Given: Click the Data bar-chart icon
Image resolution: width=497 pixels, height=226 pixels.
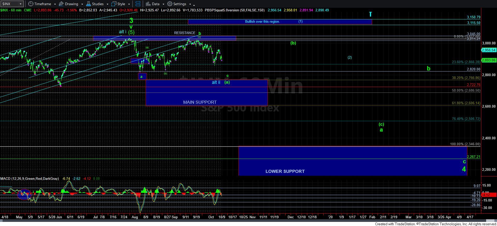Looking at the screenshot, I should click(148, 4).
